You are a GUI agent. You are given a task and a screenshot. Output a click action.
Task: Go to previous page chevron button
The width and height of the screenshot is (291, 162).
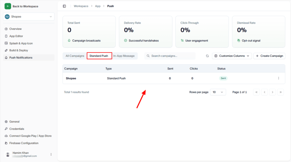pyautogui.click(x=265, y=92)
